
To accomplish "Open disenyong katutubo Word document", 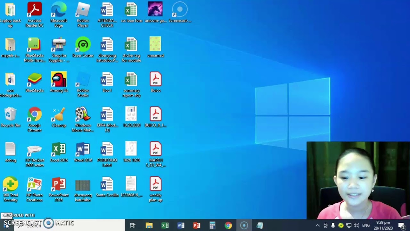I will coord(107,50).
